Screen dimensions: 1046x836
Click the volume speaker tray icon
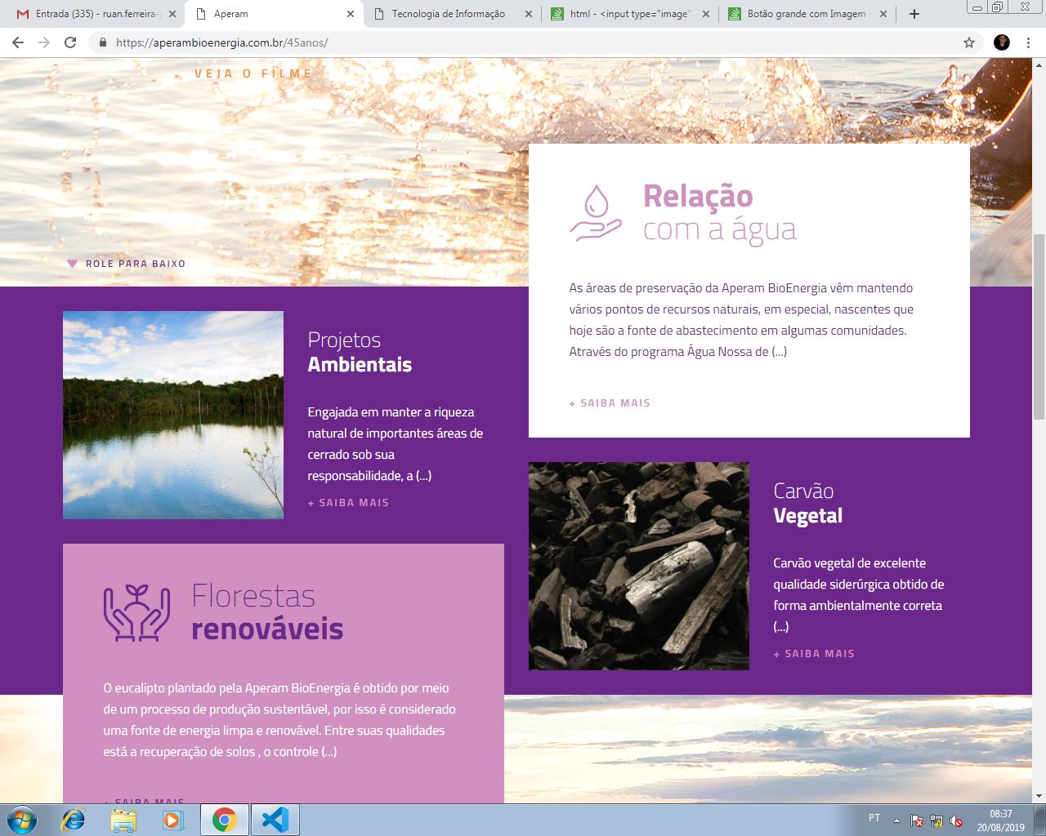956,820
